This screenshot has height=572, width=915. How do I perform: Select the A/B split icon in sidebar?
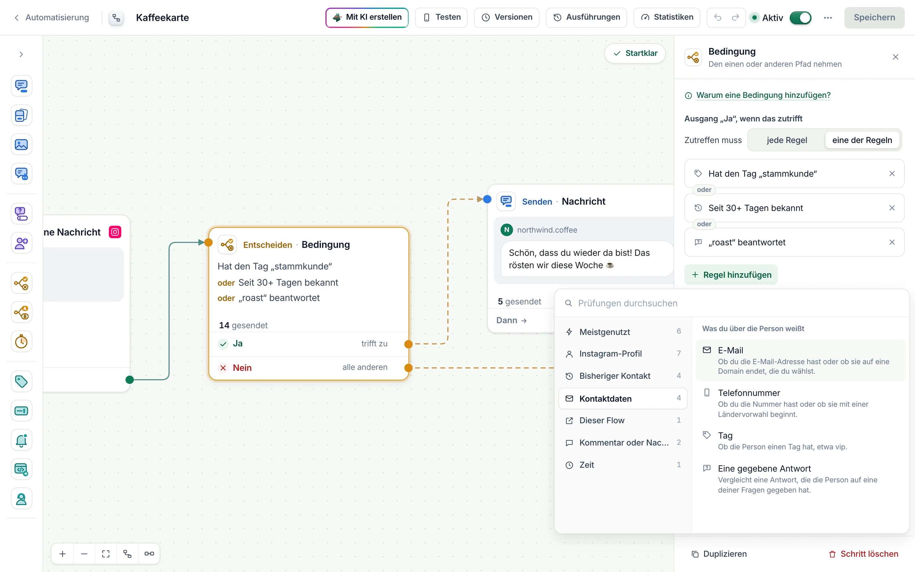21,312
